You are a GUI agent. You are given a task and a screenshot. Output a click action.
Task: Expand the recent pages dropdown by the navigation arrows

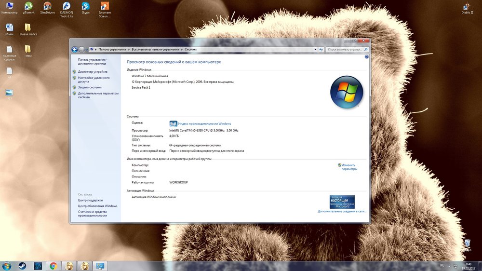(x=87, y=49)
